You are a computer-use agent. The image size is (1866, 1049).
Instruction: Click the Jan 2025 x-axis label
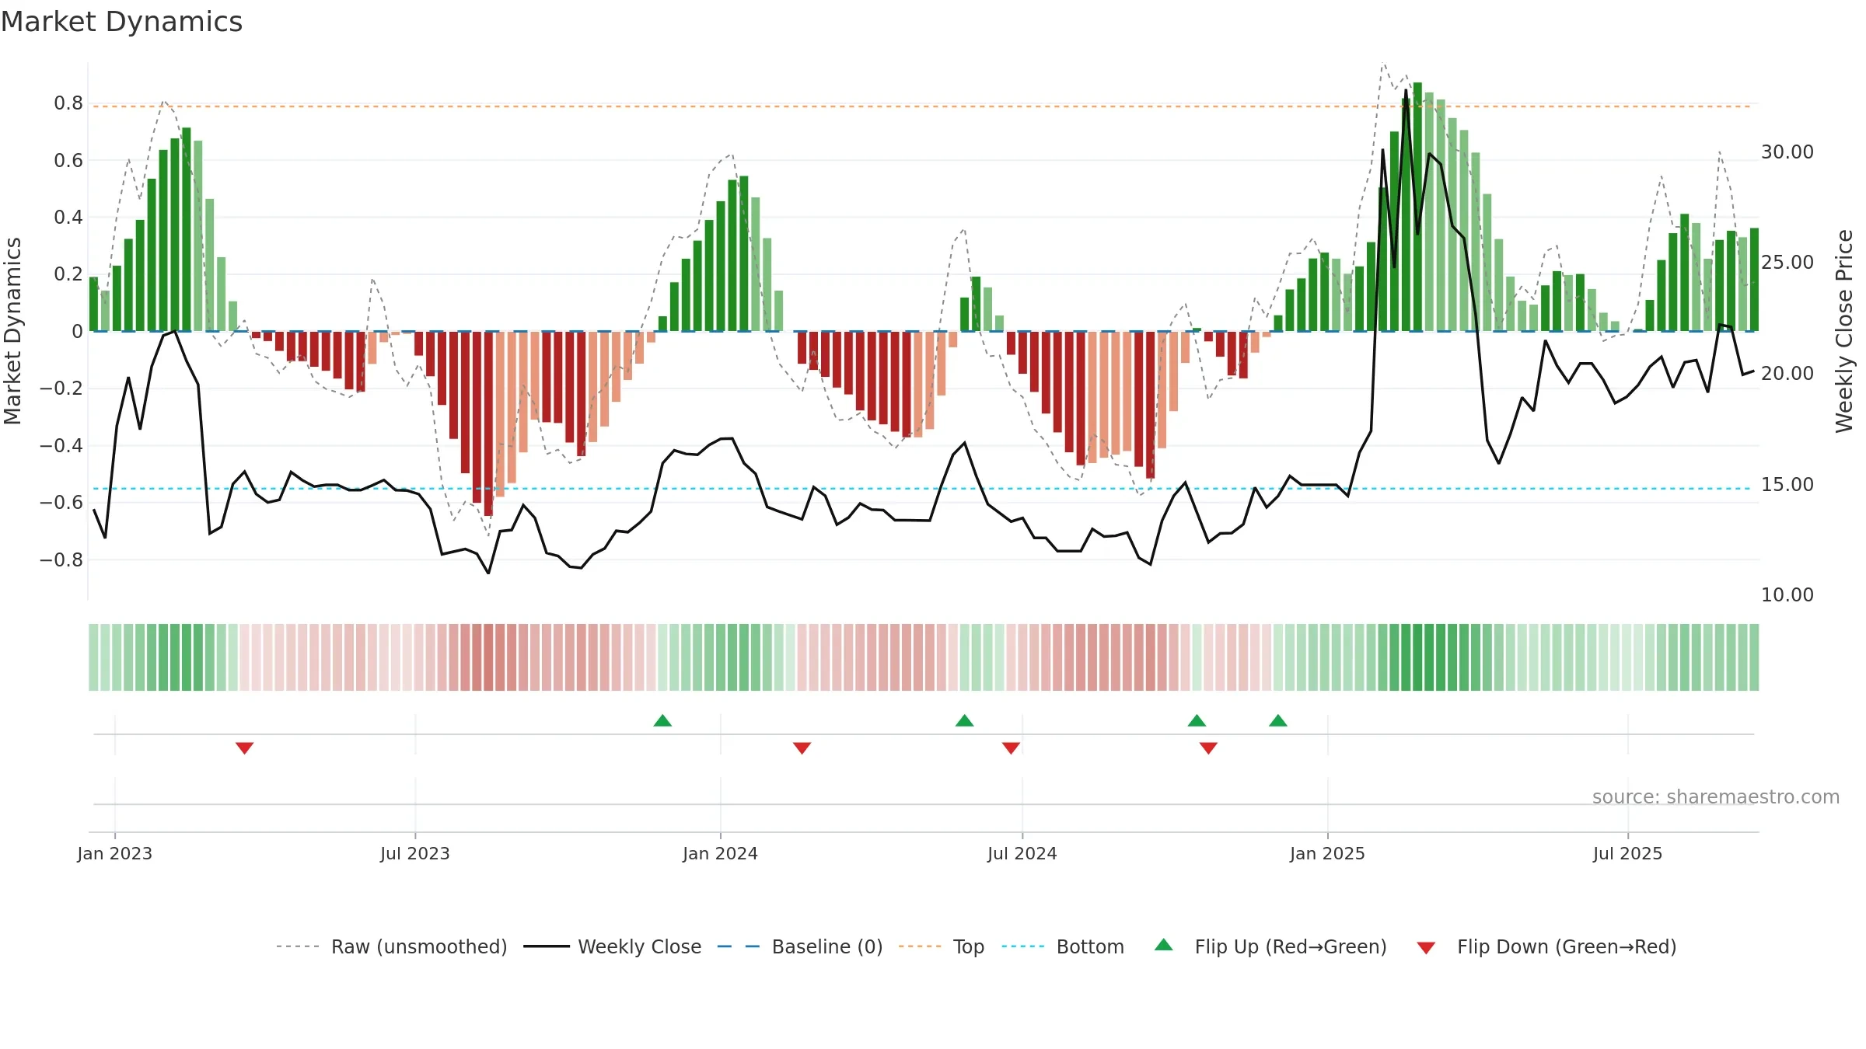point(1328,853)
